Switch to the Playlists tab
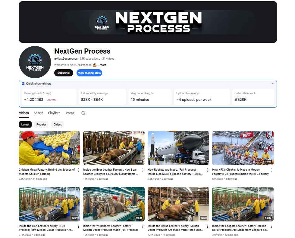This screenshot has width=295, height=238. (x=54, y=113)
